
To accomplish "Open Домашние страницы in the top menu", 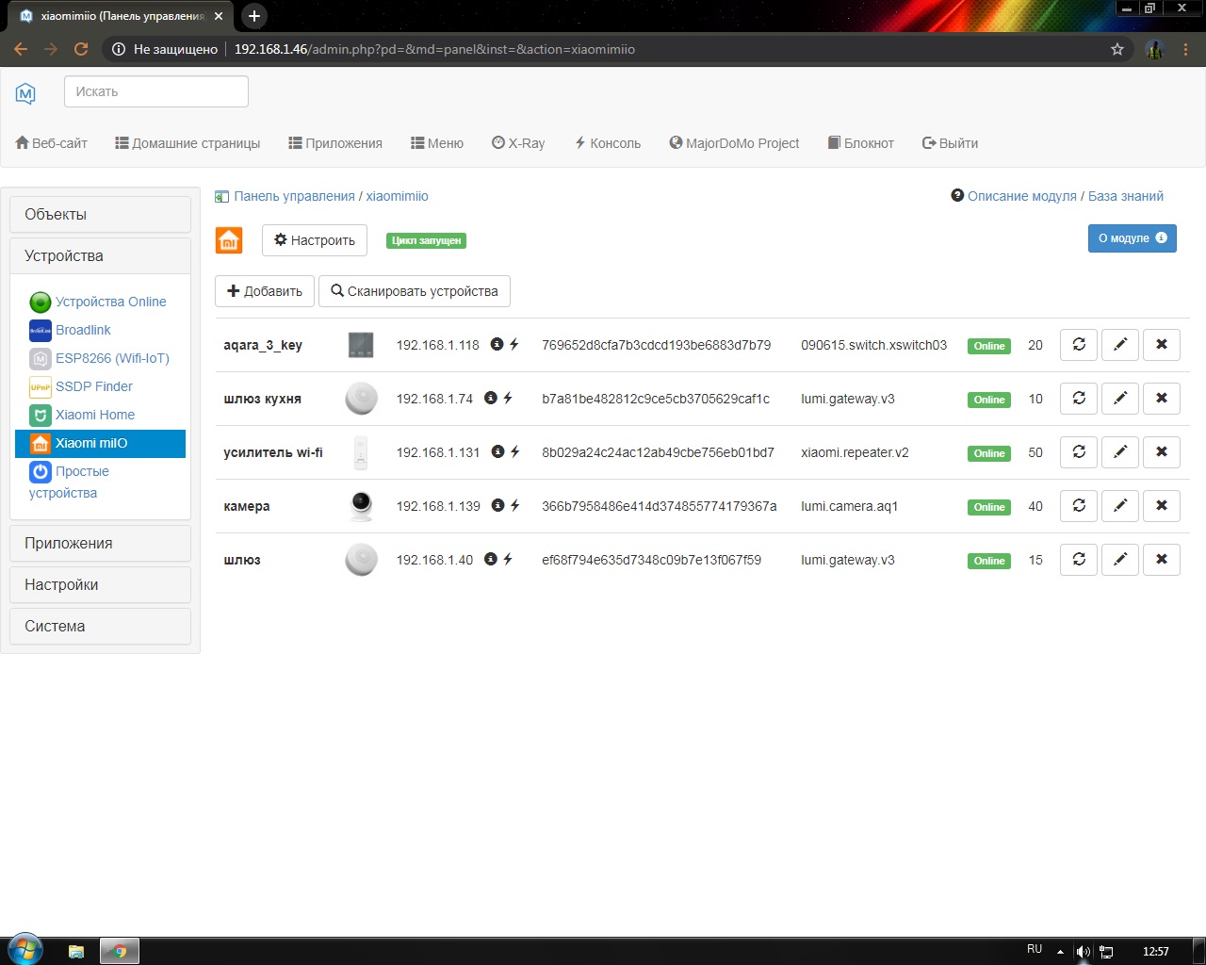I will pyautogui.click(x=187, y=143).
